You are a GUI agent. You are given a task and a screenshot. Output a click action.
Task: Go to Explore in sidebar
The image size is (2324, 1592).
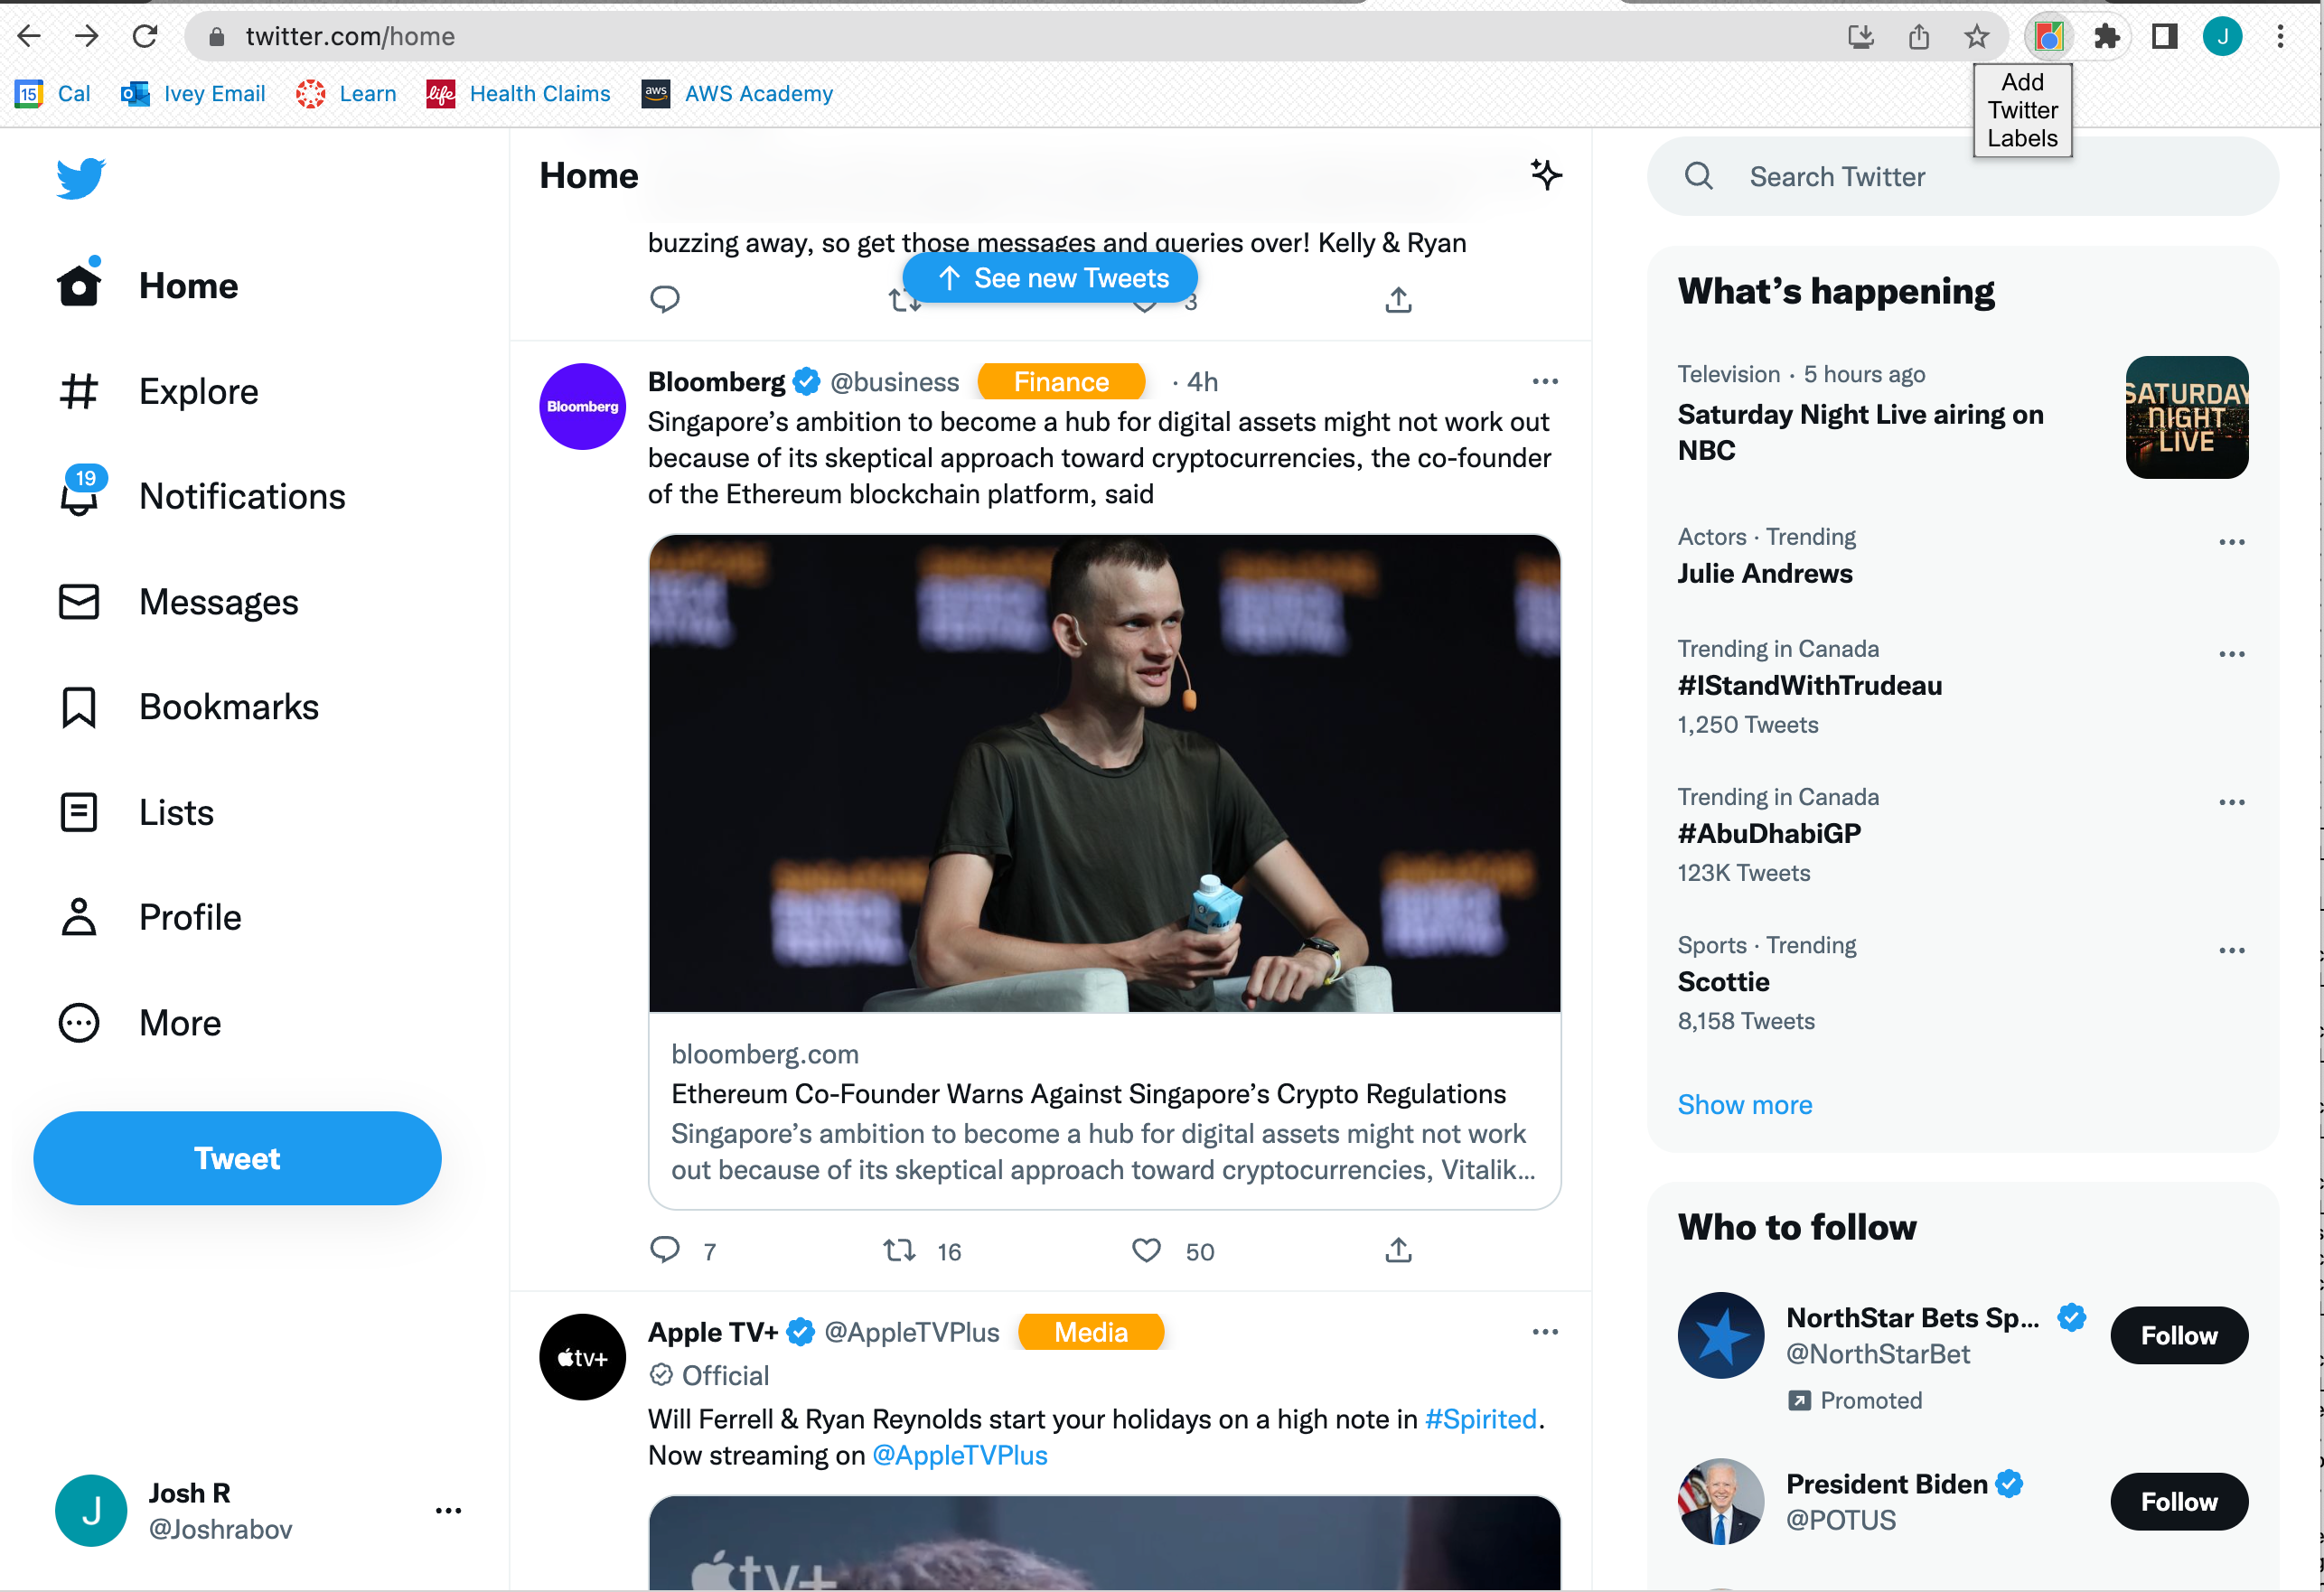point(198,391)
